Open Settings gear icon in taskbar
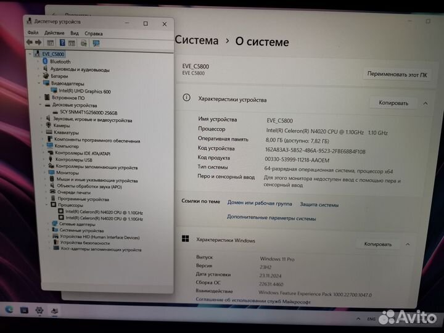The image size is (444, 333). (x=39, y=311)
